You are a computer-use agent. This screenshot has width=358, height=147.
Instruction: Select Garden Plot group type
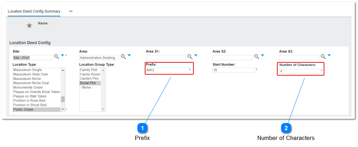click(x=90, y=79)
